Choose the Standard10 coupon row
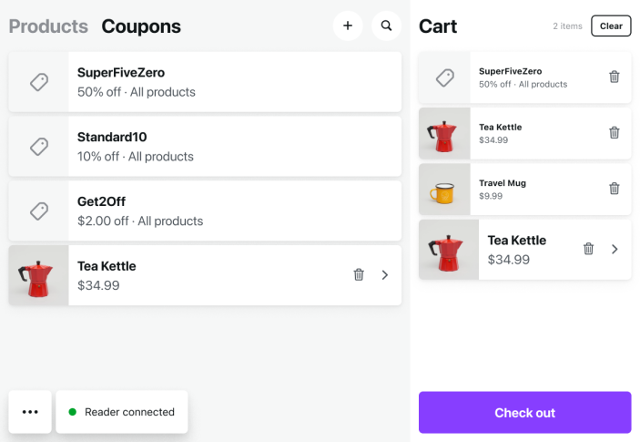 click(205, 146)
